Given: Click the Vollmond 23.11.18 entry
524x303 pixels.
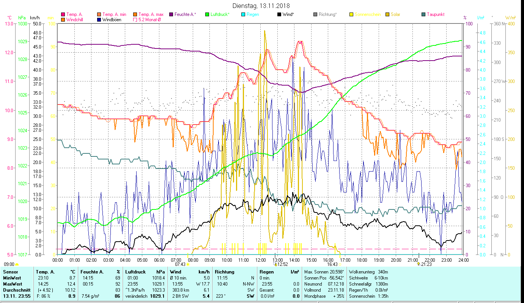Looking at the screenshot, I should point(324,290).
